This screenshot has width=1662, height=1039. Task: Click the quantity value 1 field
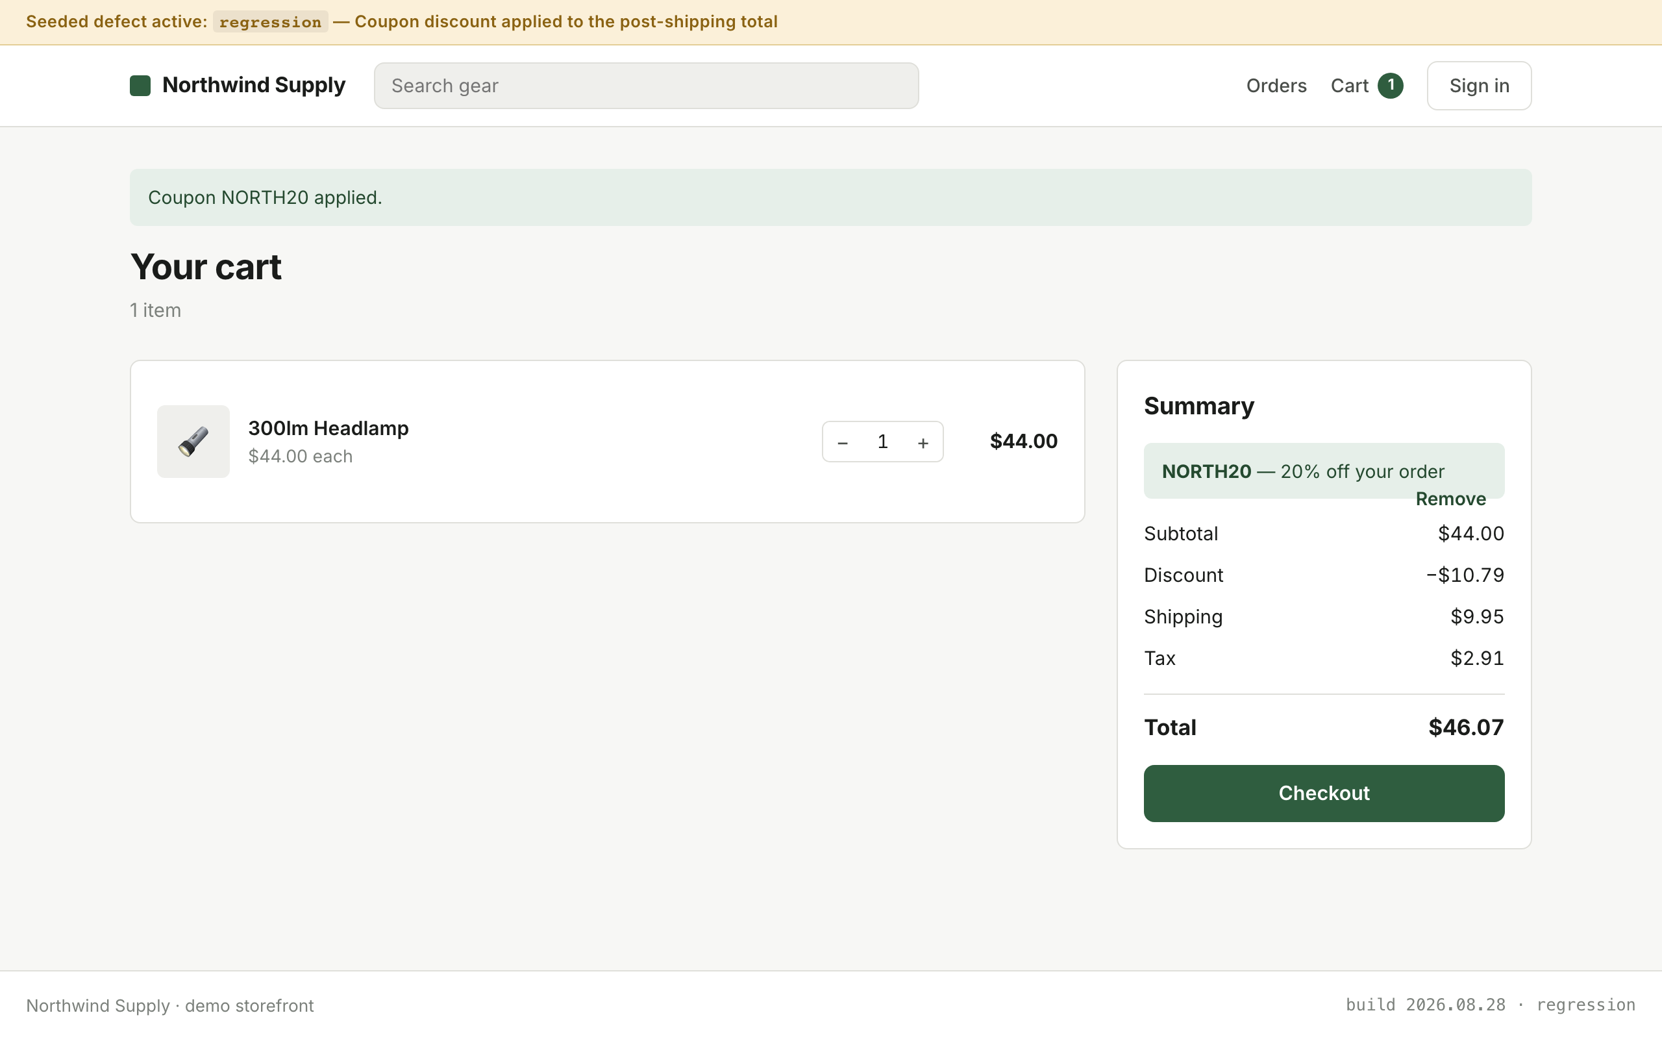[x=882, y=442]
